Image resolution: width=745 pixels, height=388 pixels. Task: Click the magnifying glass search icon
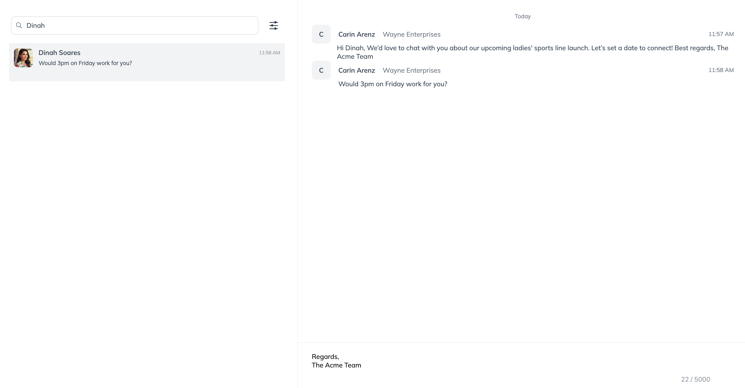[x=19, y=25]
